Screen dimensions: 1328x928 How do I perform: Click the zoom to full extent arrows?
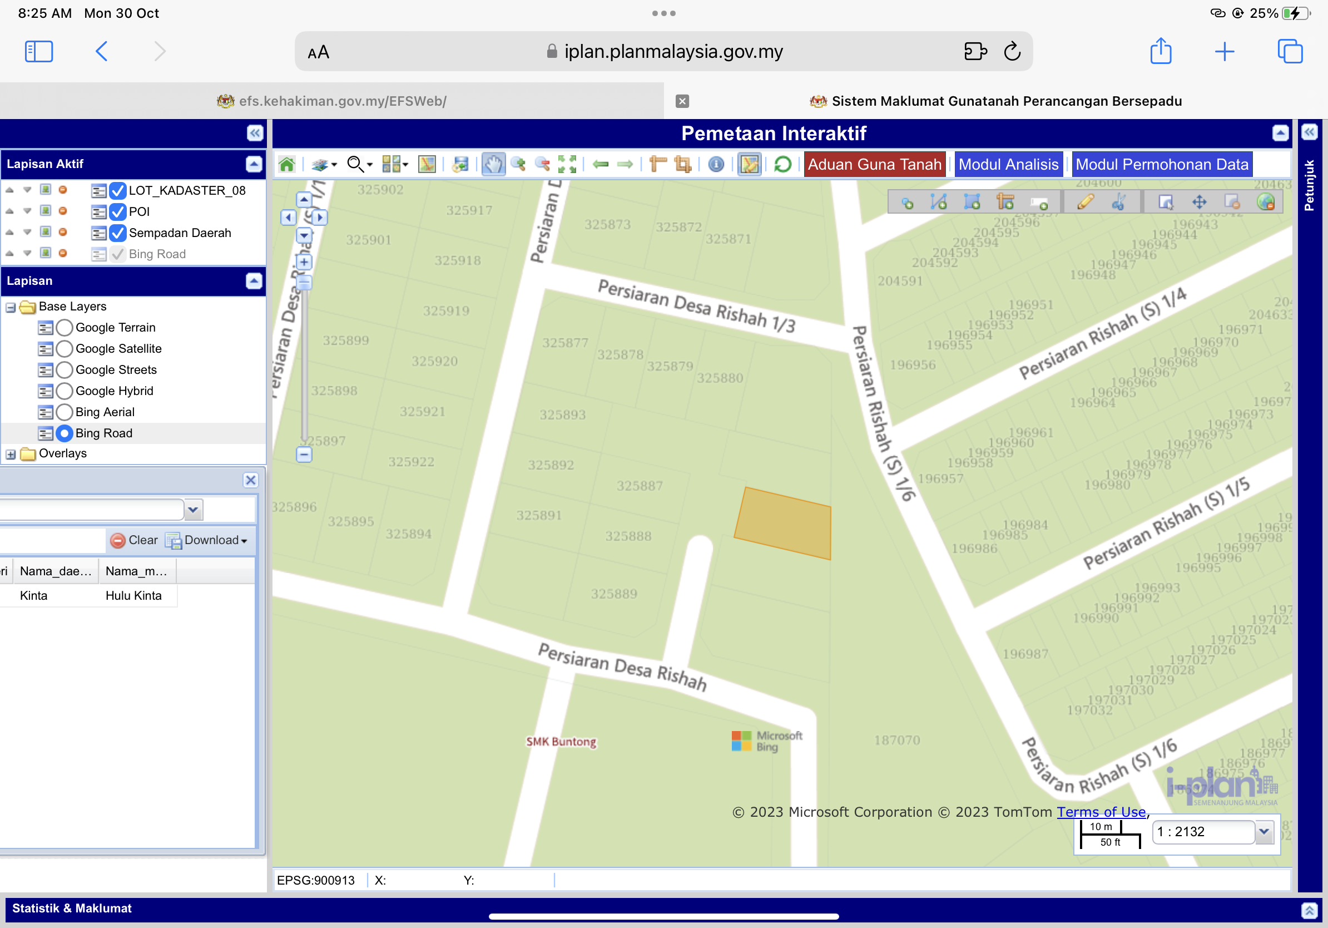pos(567,164)
